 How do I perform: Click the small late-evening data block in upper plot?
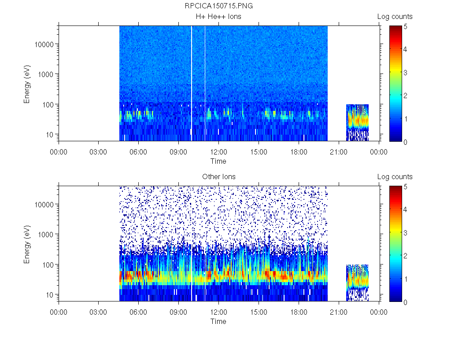(x=357, y=123)
